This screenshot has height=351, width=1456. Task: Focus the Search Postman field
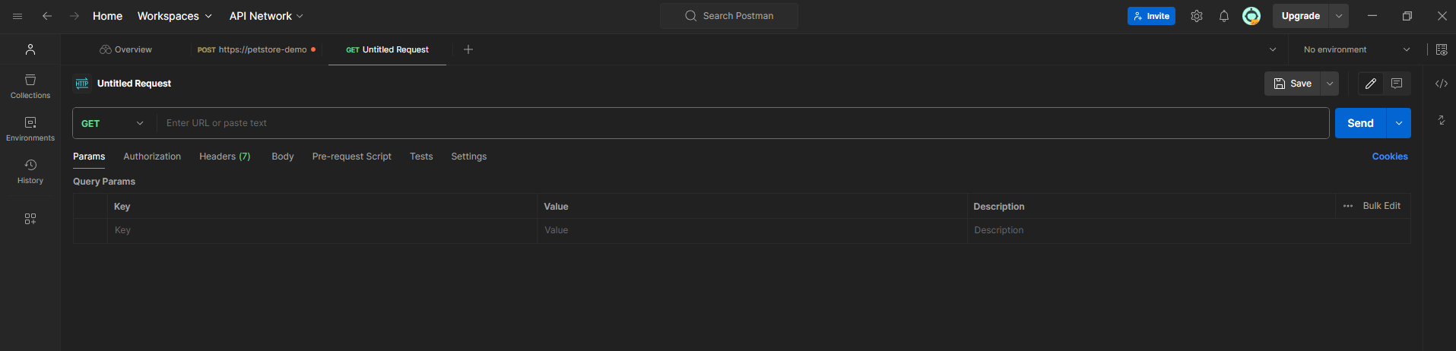pos(729,16)
